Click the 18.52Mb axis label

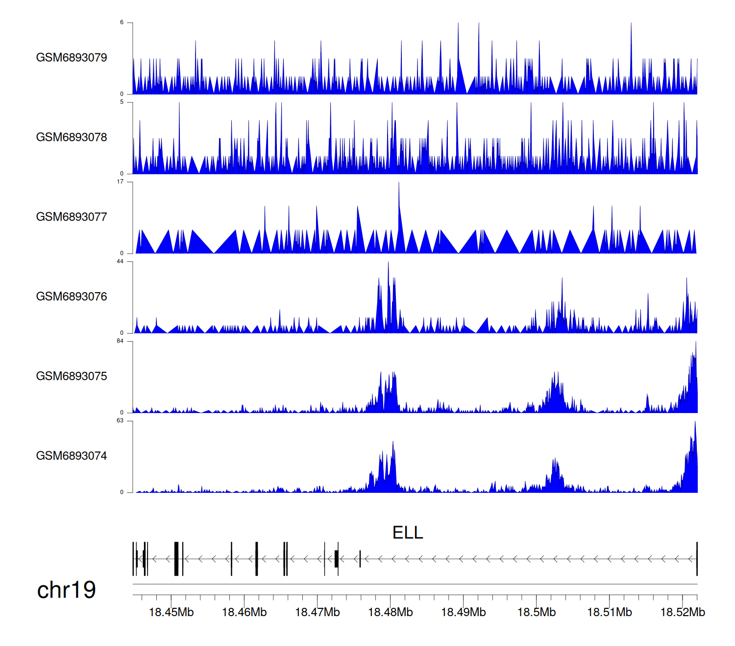(683, 612)
